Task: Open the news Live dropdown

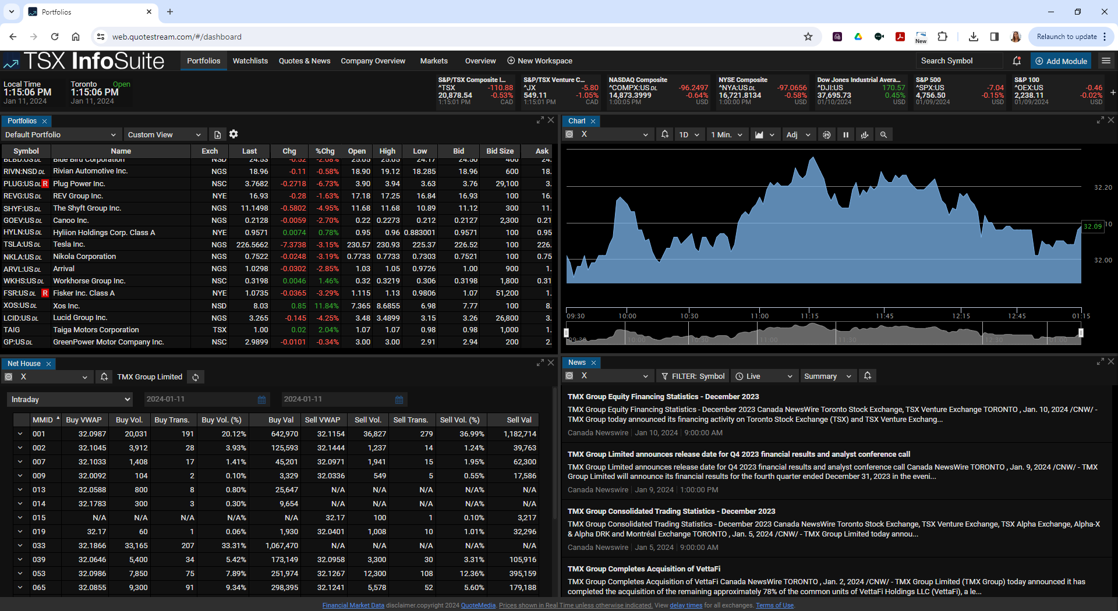Action: (763, 376)
